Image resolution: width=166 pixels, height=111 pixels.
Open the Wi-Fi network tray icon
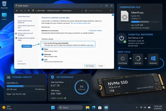click(x=141, y=108)
